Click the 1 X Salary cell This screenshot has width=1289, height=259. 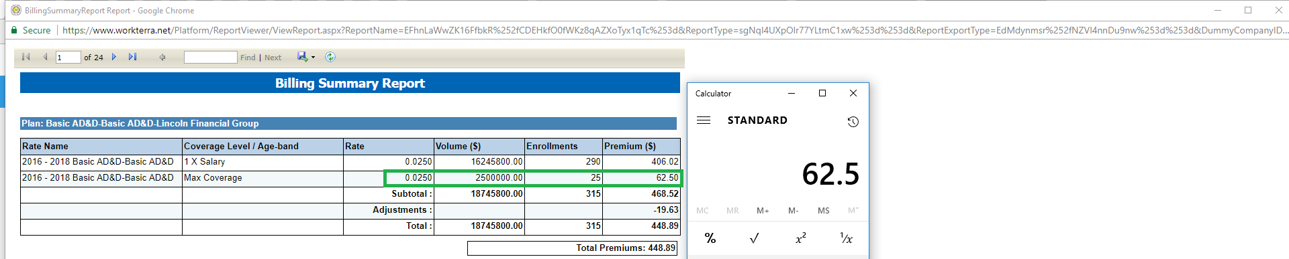point(262,162)
